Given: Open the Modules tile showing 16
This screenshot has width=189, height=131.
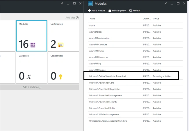Looking at the screenshot, I should click(32, 36).
